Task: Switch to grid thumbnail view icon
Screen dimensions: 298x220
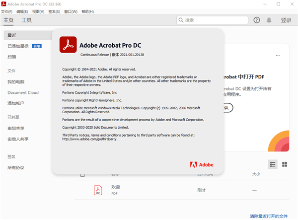Action: 285,164
